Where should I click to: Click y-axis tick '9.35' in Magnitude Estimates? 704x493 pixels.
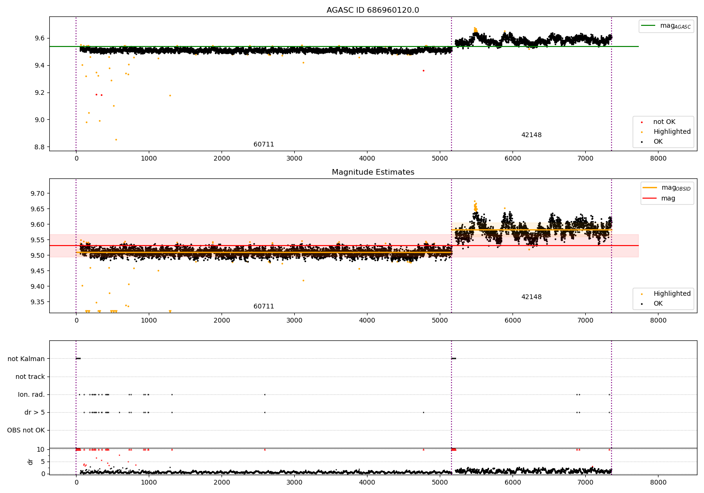coord(37,302)
